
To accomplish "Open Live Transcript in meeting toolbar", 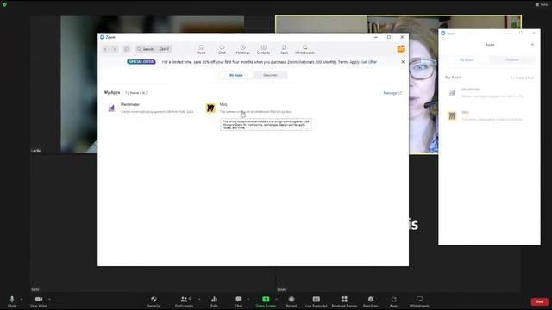I will [317, 301].
